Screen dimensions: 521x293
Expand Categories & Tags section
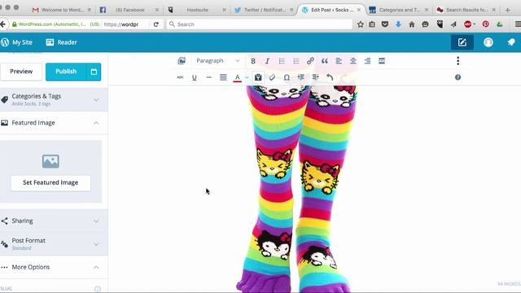pos(54,99)
